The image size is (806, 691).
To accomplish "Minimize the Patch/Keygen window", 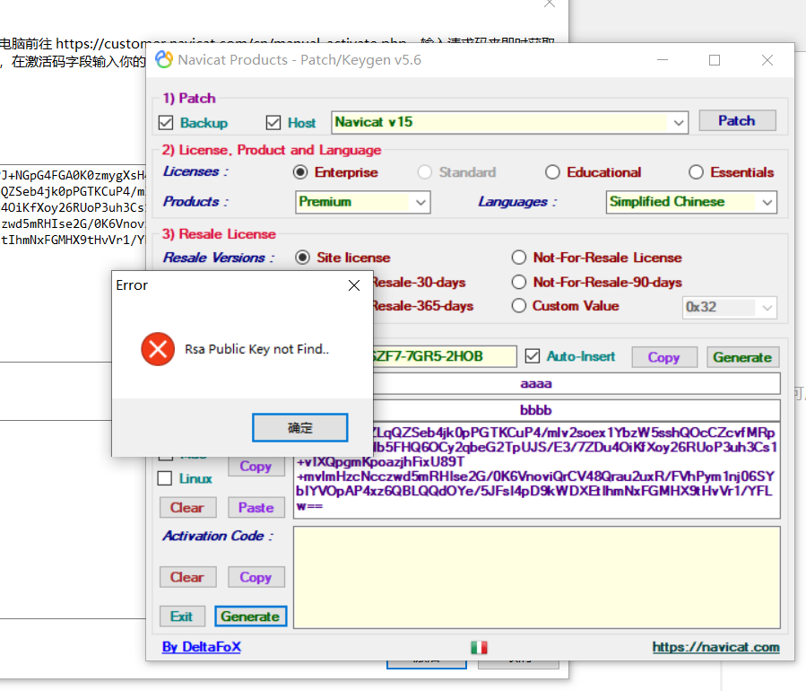I will click(663, 60).
